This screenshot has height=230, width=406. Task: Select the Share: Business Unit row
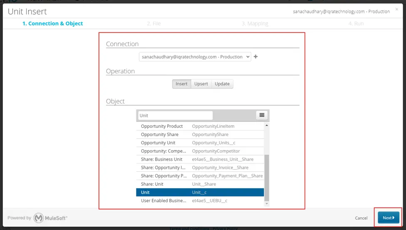[x=200, y=159]
